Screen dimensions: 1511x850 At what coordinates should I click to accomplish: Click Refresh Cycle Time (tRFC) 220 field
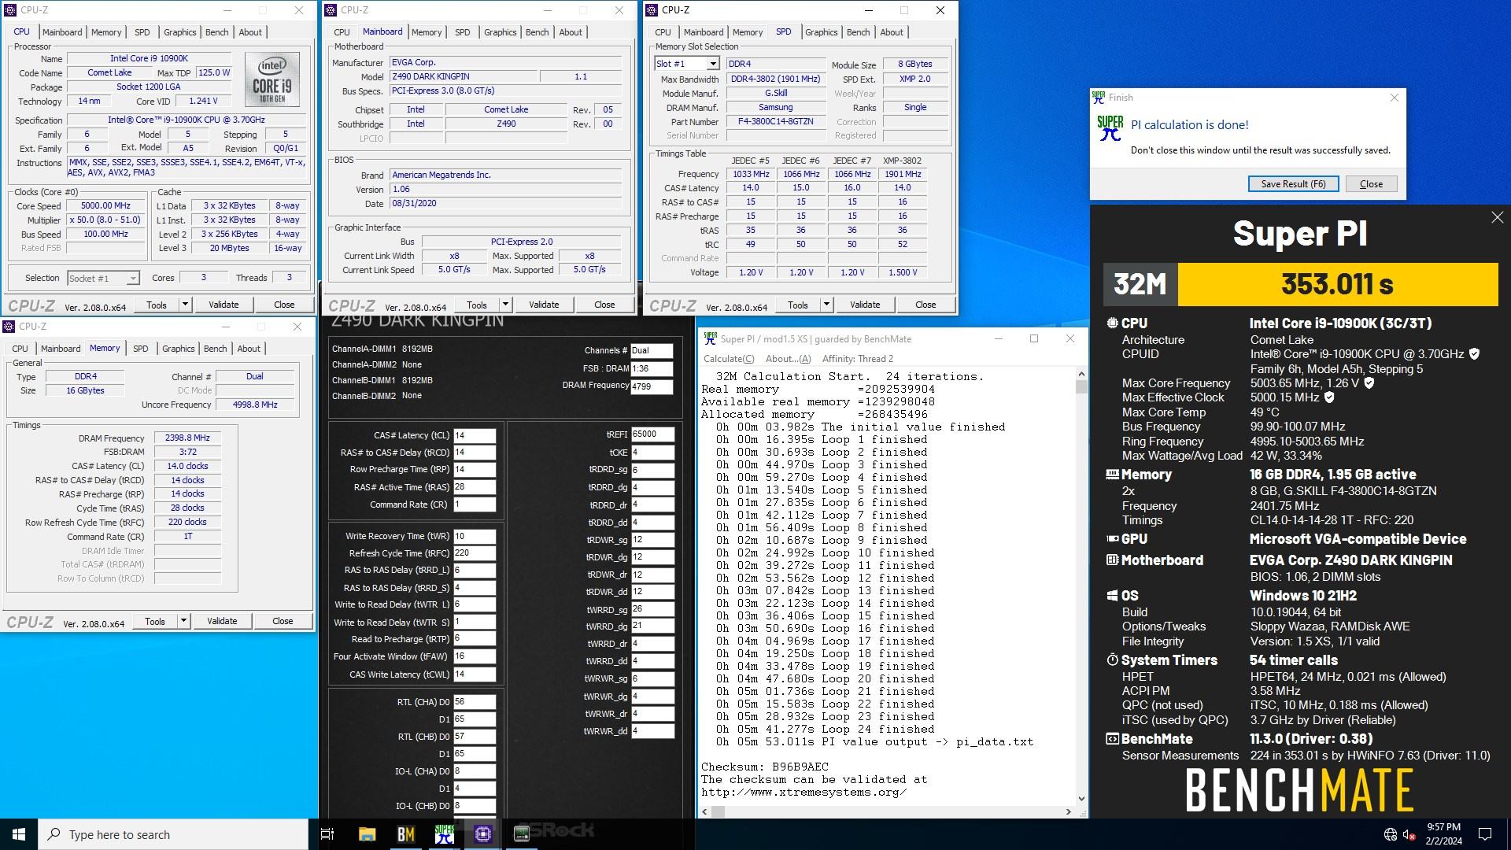[475, 553]
